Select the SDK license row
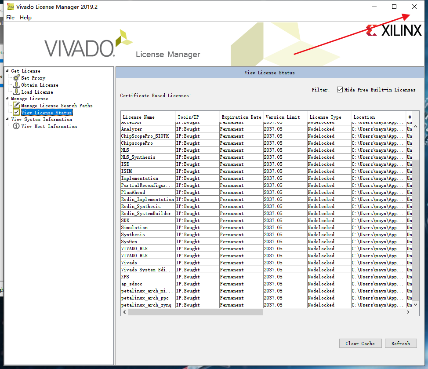428x369 pixels. (266, 220)
